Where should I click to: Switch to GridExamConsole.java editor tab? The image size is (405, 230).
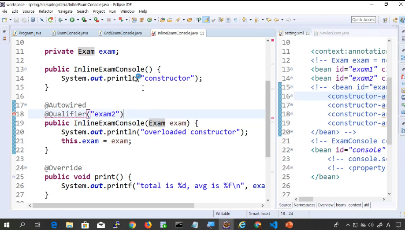tap(120, 33)
